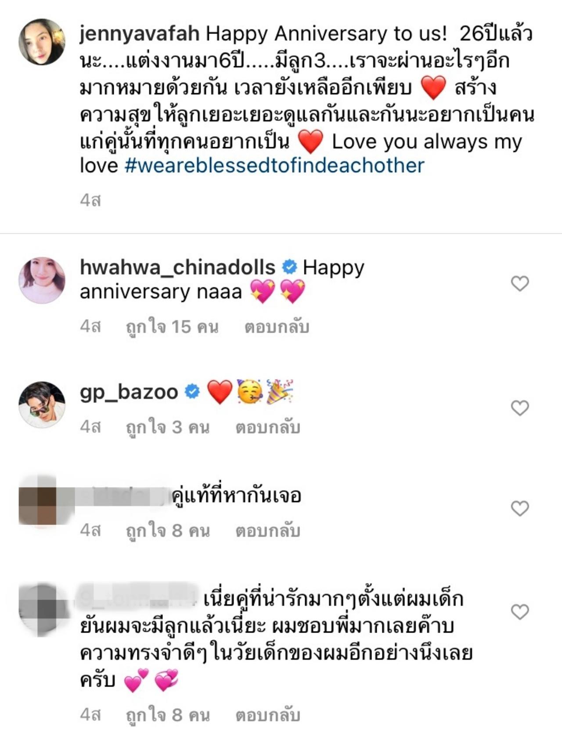This screenshot has height=731, width=562.
Task: View 15 likes on hwahwa_chinadolls comment
Action: (x=172, y=326)
